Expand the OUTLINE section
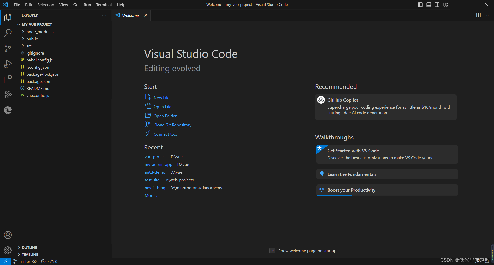Image resolution: width=494 pixels, height=265 pixels. coord(64,248)
